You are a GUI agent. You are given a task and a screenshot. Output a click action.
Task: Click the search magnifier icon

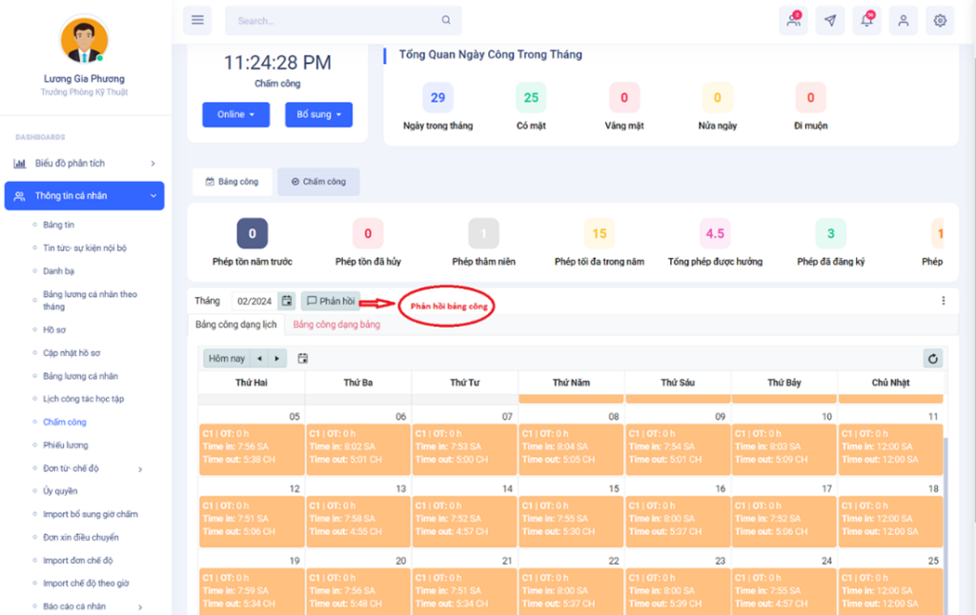click(446, 20)
